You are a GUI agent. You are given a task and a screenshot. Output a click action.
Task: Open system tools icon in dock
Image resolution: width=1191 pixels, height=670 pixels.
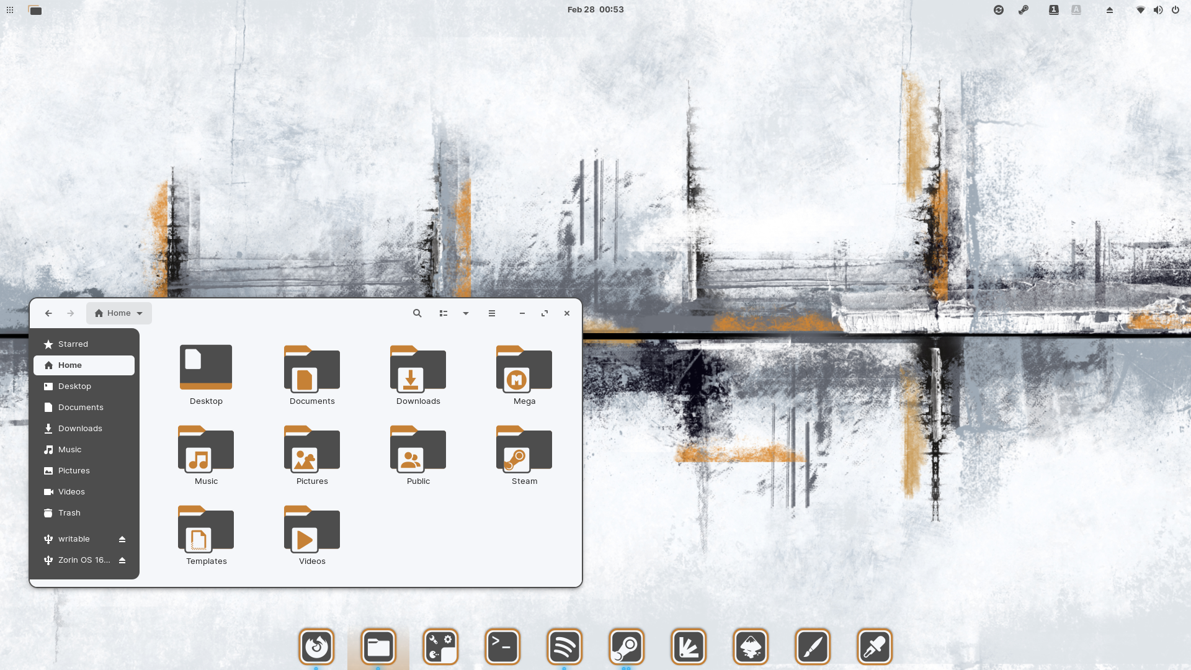[440, 646]
